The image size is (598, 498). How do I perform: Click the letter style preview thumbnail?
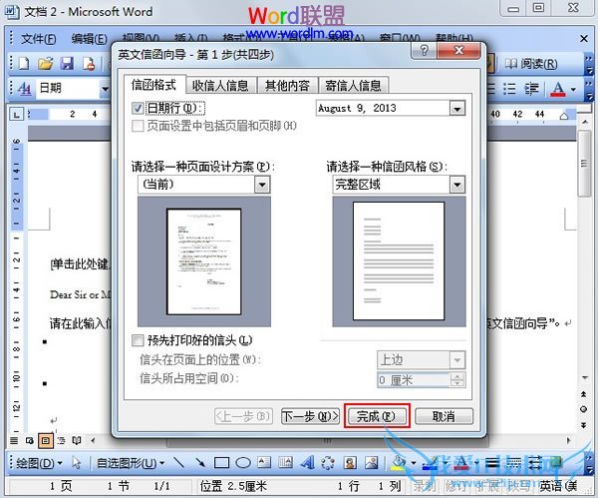(399, 261)
